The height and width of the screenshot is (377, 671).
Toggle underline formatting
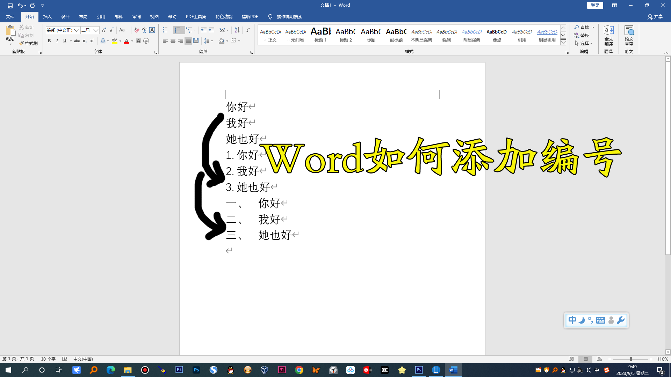tap(65, 41)
